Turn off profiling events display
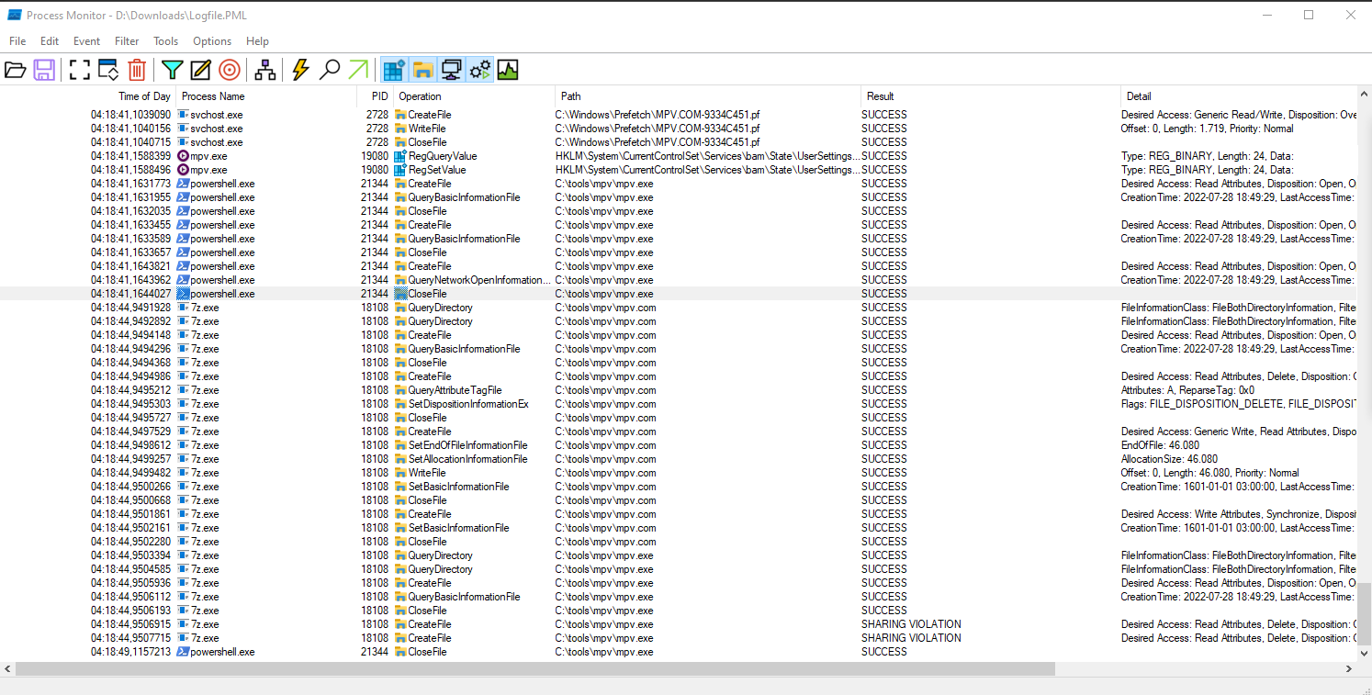Image resolution: width=1372 pixels, height=695 pixels. pos(507,69)
